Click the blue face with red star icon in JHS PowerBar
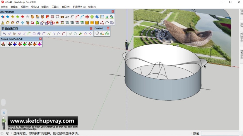This screenshot has height=136, width=243. (3, 17)
